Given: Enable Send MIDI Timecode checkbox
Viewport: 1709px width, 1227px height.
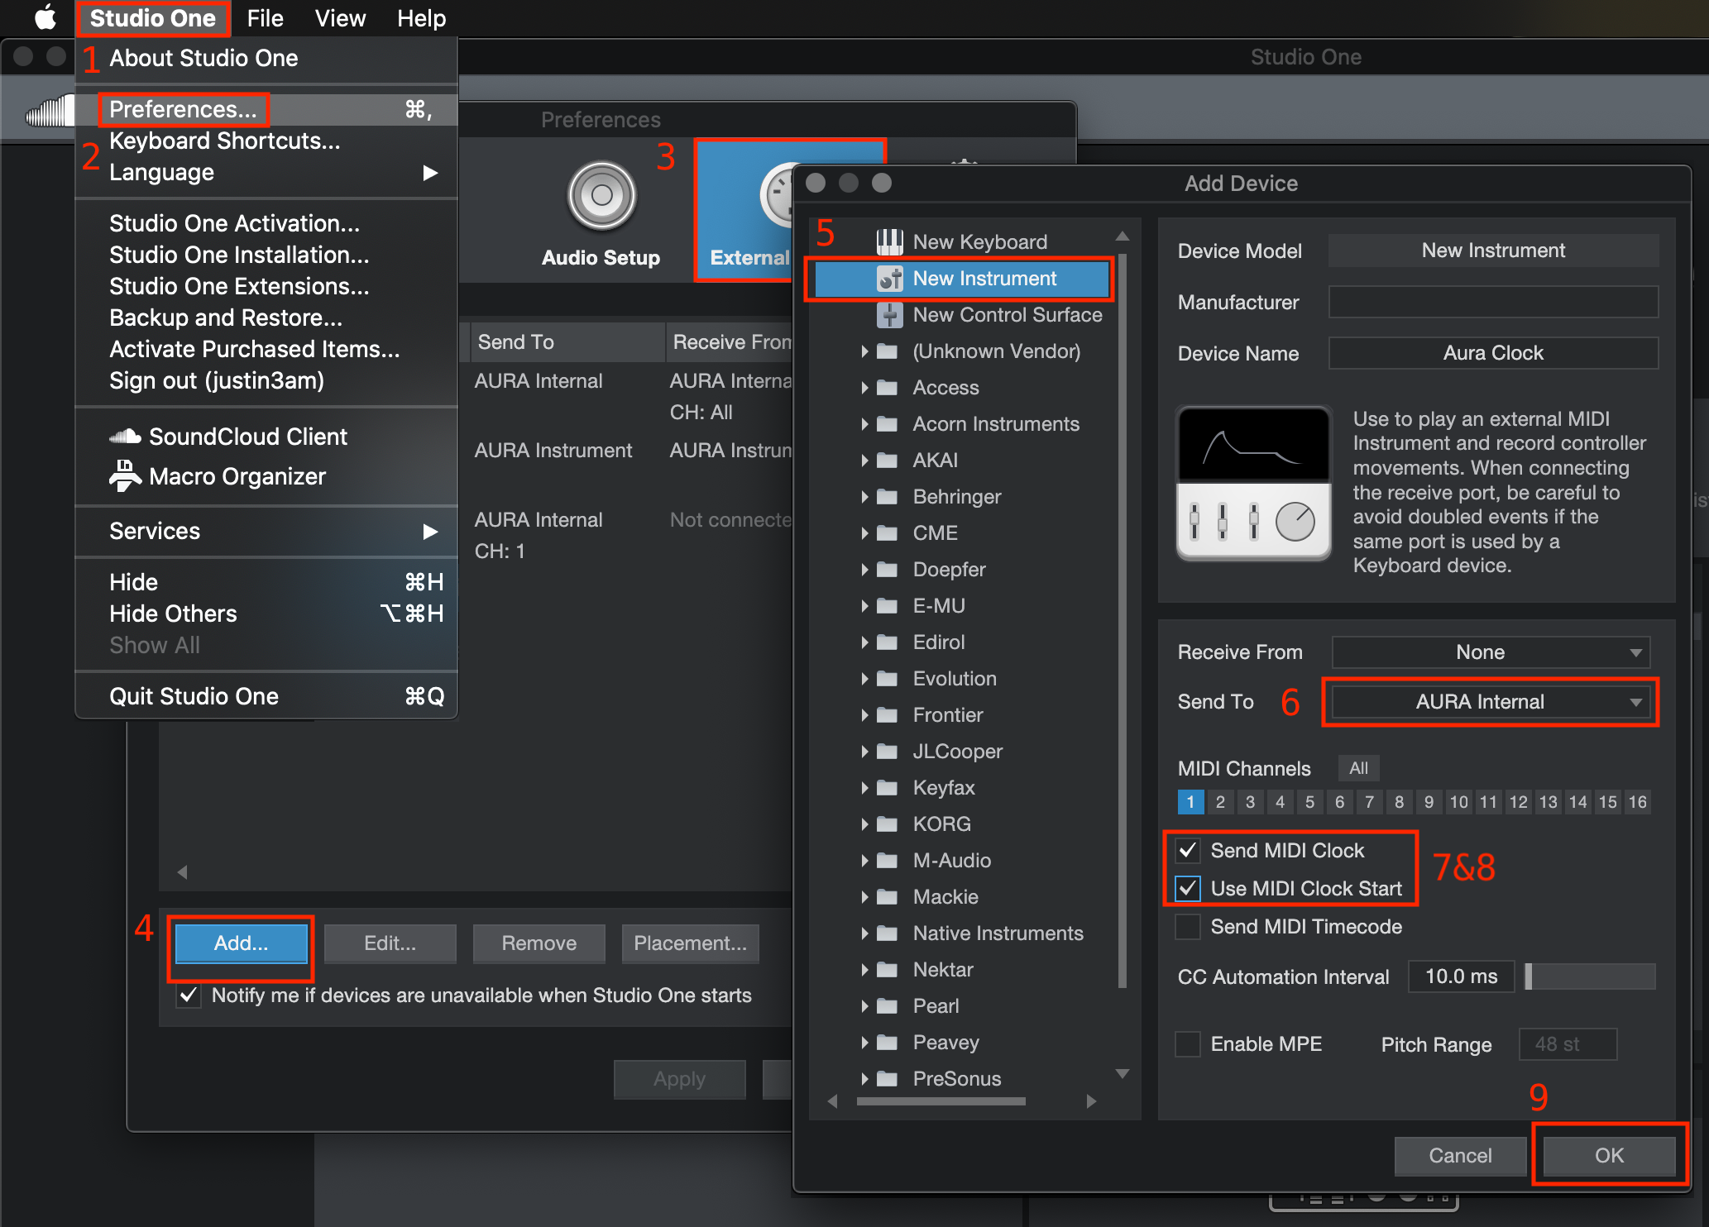Looking at the screenshot, I should [x=1188, y=927].
